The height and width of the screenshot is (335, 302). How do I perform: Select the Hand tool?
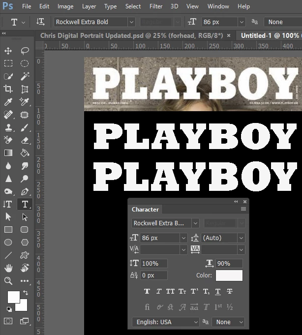(x=8, y=268)
